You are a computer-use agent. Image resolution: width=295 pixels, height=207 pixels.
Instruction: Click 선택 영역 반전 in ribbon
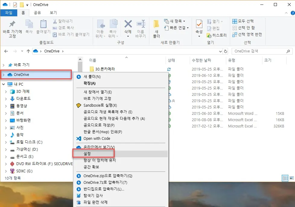(247, 34)
